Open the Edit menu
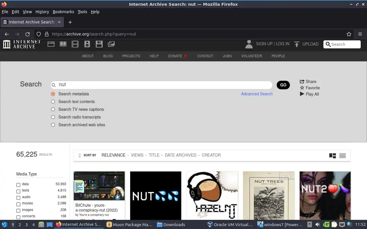Image resolution: width=367 pixels, height=229 pixels. pyautogui.click(x=15, y=12)
